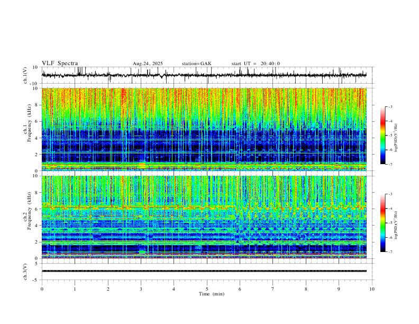Click time axis tick label "2"

point(108,289)
